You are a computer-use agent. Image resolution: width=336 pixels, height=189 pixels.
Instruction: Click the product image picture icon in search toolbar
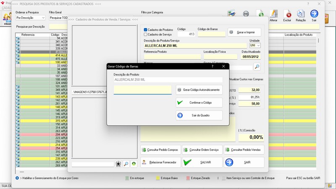(232, 13)
